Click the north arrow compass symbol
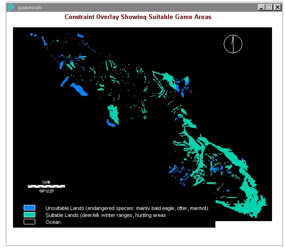 [233, 44]
